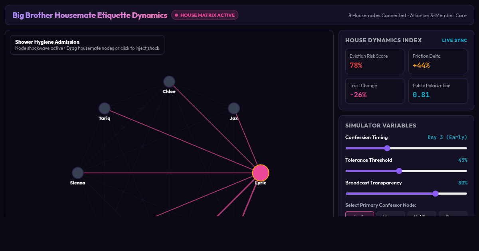Screen dimensions: 479x251
Task: Click the Jax housemate node
Action: pos(234,108)
